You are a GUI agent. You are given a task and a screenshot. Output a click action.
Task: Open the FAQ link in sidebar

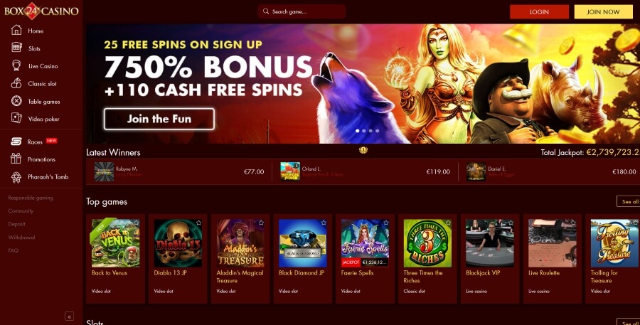coord(13,250)
